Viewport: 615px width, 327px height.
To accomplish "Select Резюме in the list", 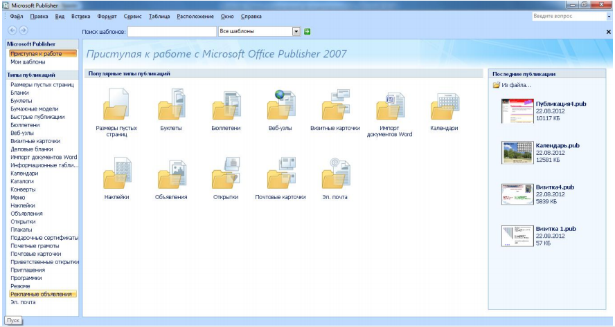I will point(20,286).
